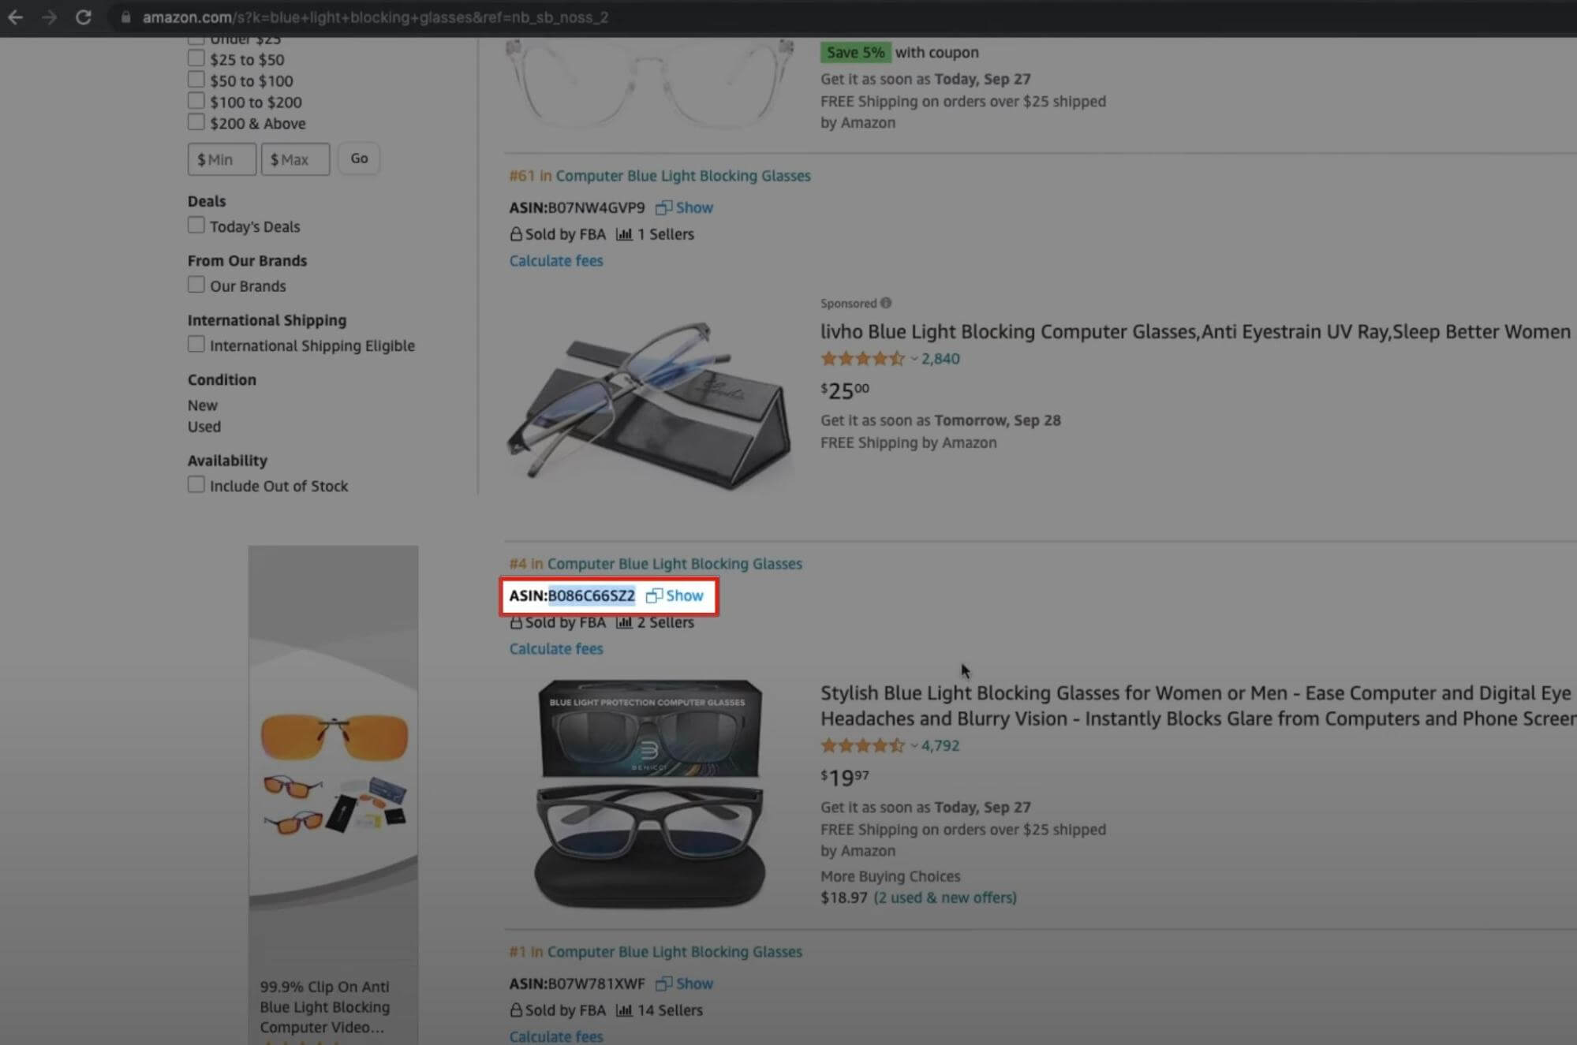Image resolution: width=1577 pixels, height=1045 pixels.
Task: Open 2 used & new offers link
Action: (x=945, y=898)
